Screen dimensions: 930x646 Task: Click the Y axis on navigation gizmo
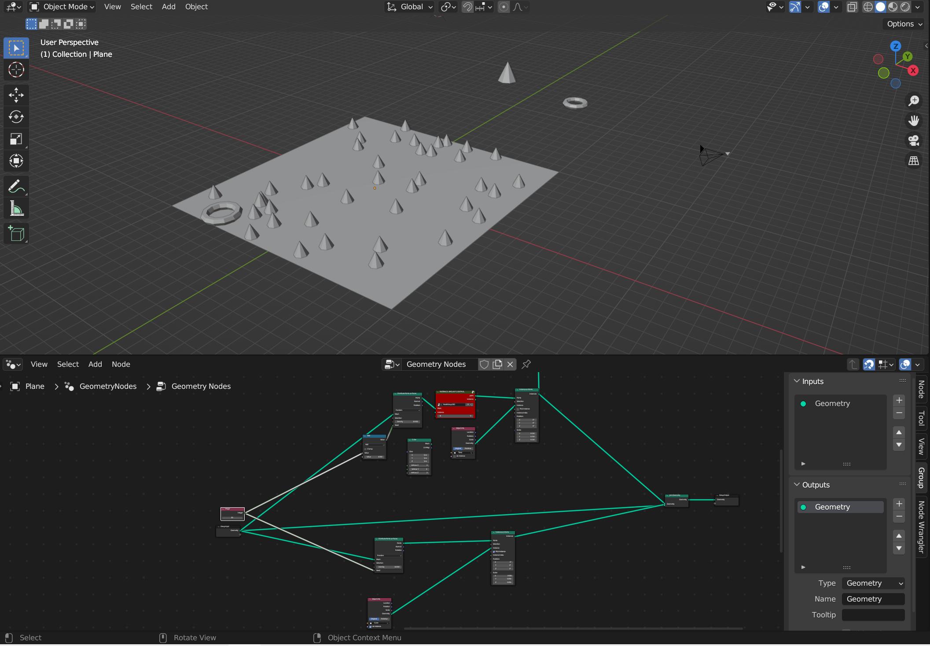907,57
